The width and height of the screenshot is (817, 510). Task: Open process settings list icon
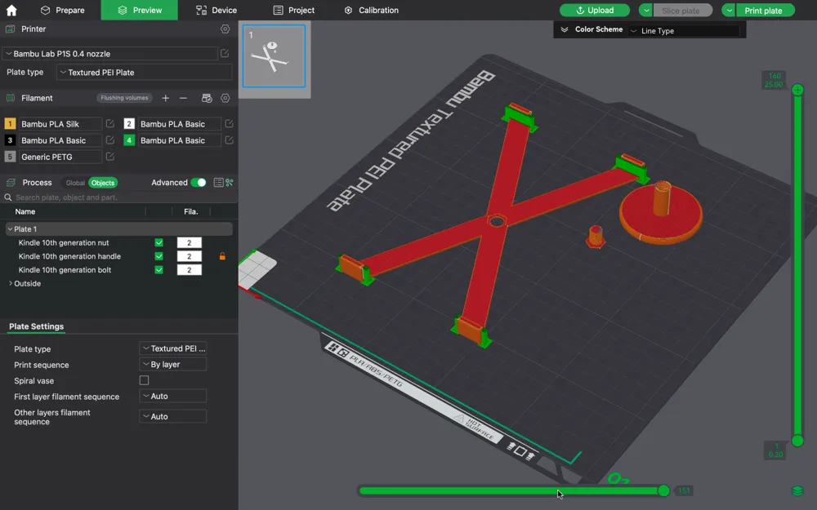click(218, 183)
